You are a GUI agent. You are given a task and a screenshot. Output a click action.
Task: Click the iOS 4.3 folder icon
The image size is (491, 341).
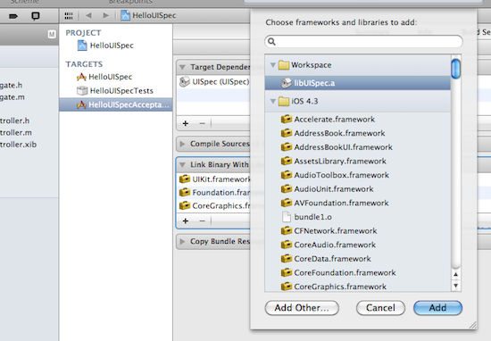pos(284,101)
